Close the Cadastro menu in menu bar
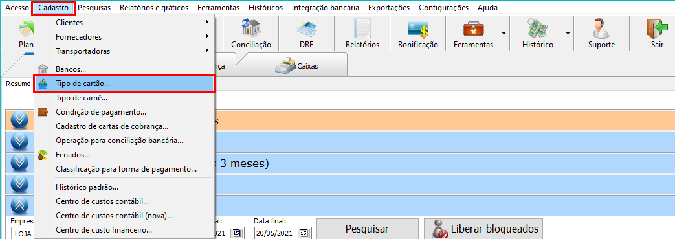The width and height of the screenshot is (675, 239). (x=54, y=8)
